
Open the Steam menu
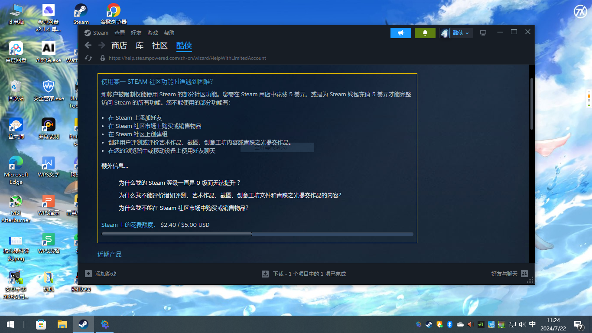(x=101, y=33)
